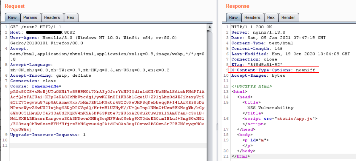Viewport: 356px width, 161px height.
Task: Select the response Raw tab
Action: click(233, 18)
